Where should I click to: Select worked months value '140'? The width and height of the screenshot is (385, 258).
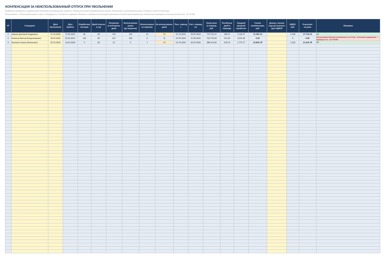point(84,38)
